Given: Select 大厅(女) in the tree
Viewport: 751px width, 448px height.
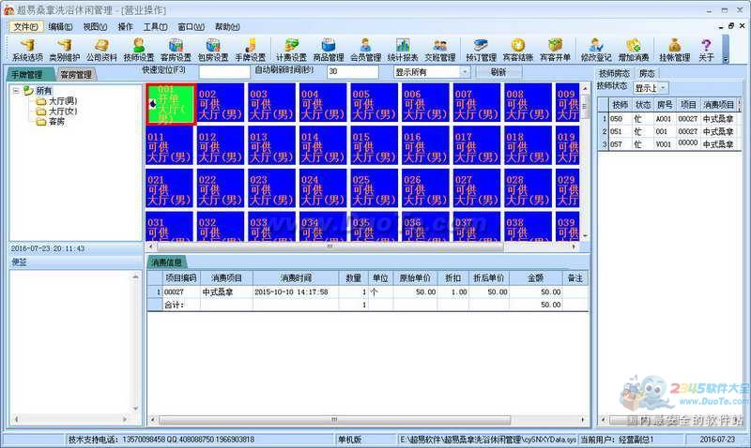Looking at the screenshot, I should click(x=62, y=112).
